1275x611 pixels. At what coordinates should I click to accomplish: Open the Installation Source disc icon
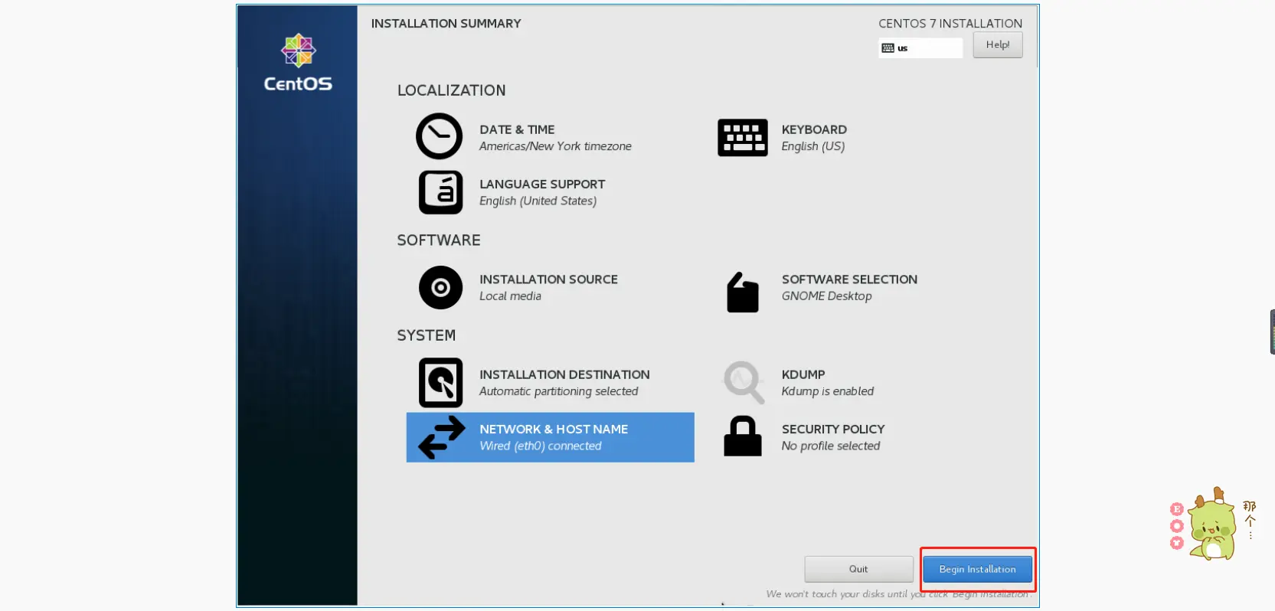(440, 288)
